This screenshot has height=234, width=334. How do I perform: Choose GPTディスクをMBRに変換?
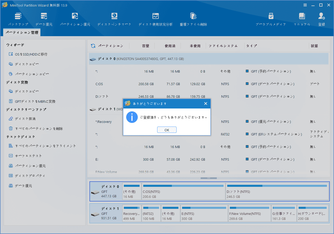[x=32, y=101]
